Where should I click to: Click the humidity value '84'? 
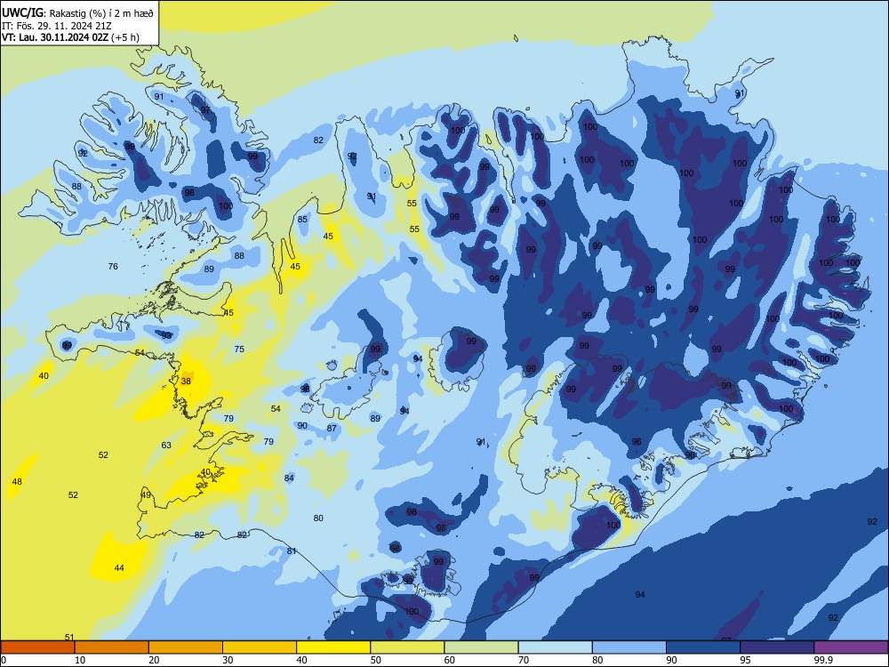point(289,478)
